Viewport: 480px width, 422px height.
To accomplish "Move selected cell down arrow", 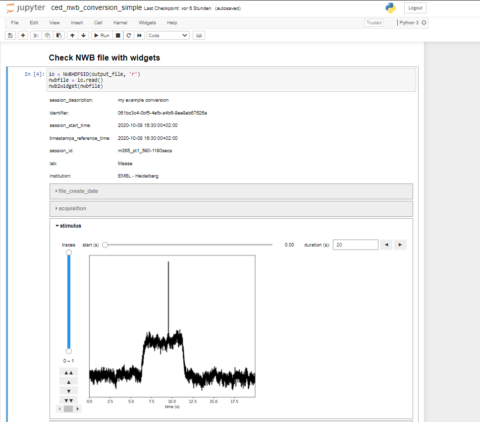I will pyautogui.click(x=84, y=36).
